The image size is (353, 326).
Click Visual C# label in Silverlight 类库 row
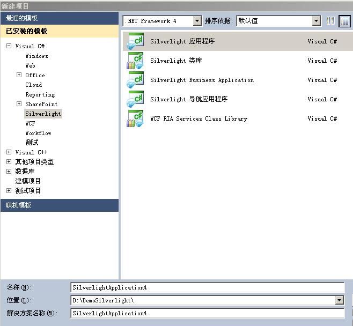click(322, 61)
